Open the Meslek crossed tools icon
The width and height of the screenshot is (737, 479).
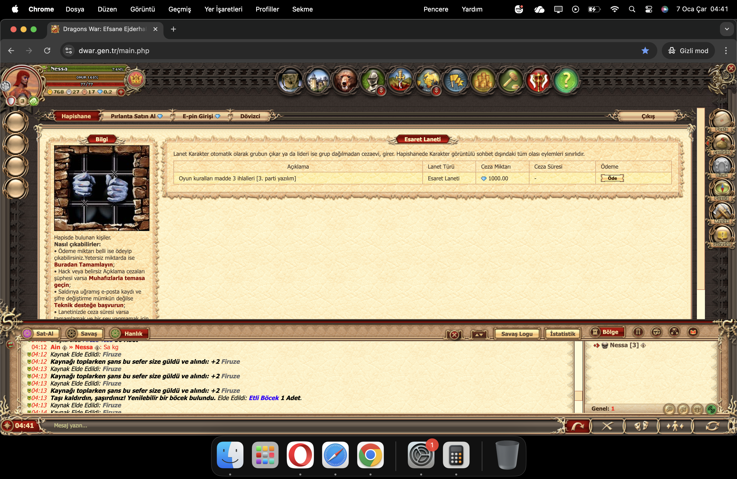point(722,213)
